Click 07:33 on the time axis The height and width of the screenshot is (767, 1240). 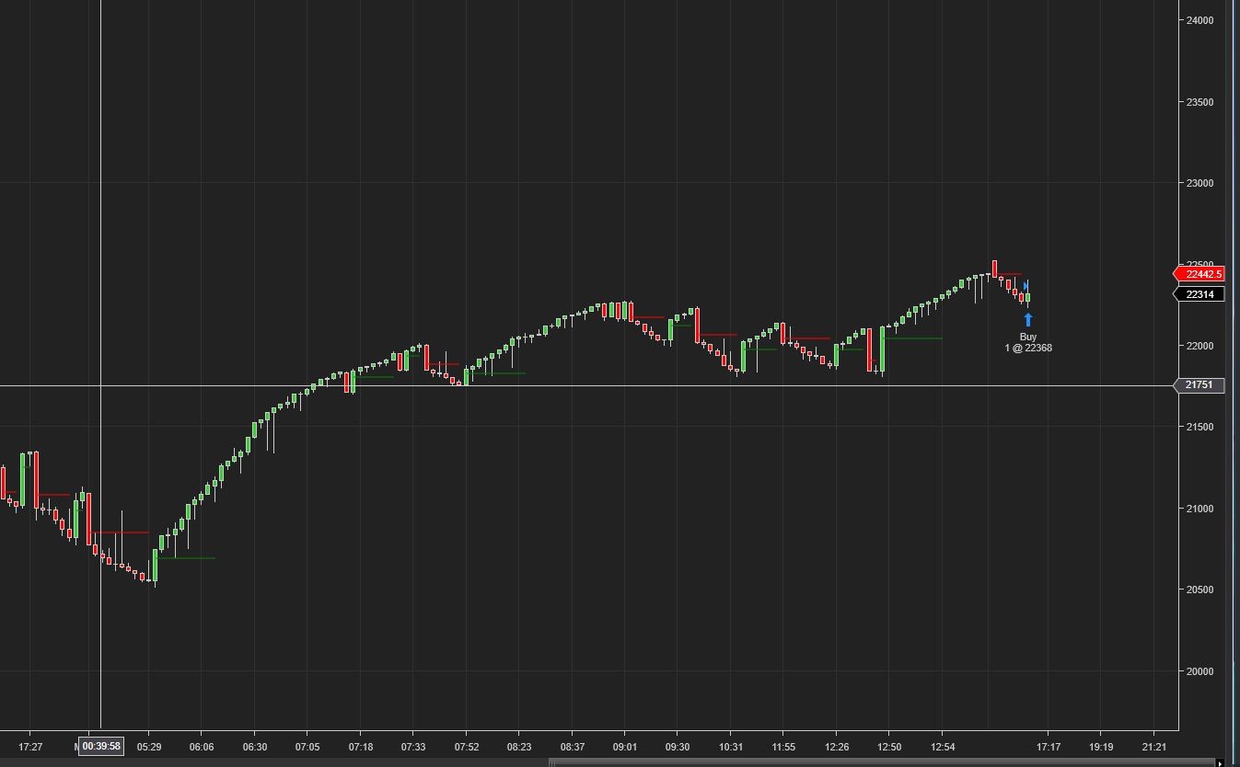[413, 747]
